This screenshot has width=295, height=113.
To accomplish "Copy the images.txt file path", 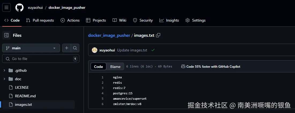I will (x=158, y=35).
